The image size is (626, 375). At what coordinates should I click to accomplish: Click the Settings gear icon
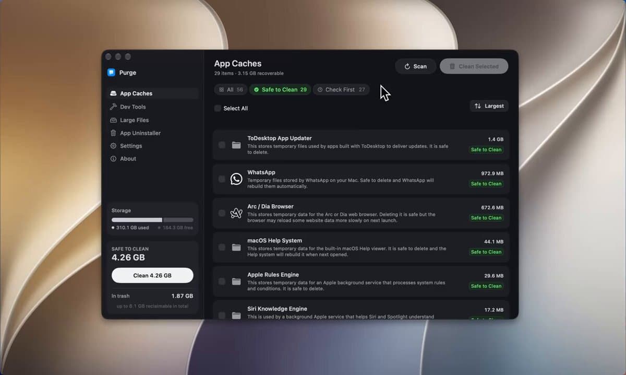(113, 146)
